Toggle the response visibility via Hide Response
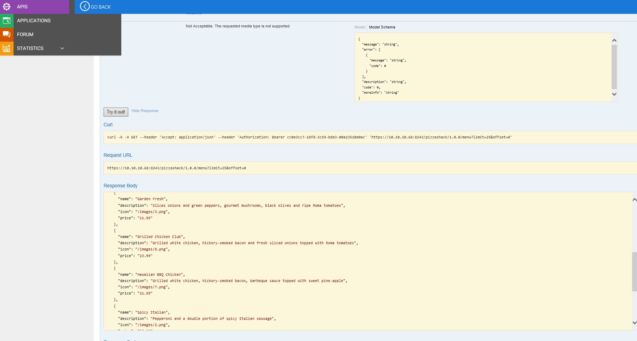Viewport: 637px width, 341px height. tap(145, 111)
